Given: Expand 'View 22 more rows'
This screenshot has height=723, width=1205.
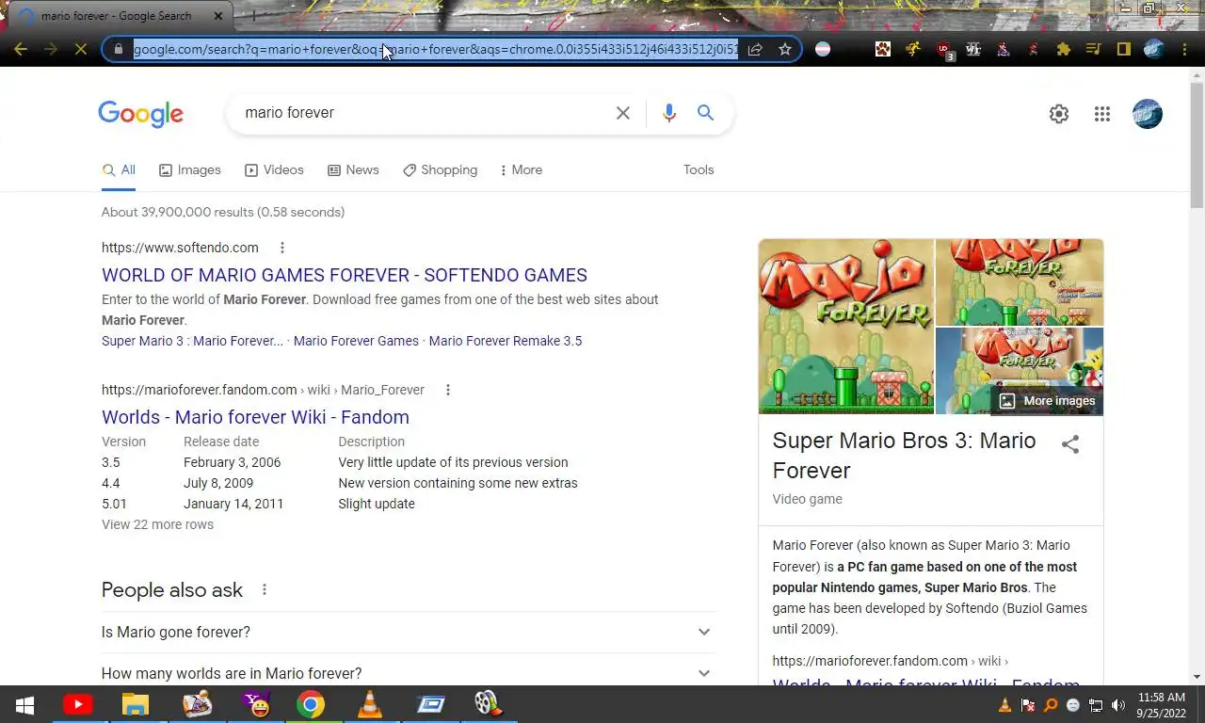Looking at the screenshot, I should click(157, 524).
